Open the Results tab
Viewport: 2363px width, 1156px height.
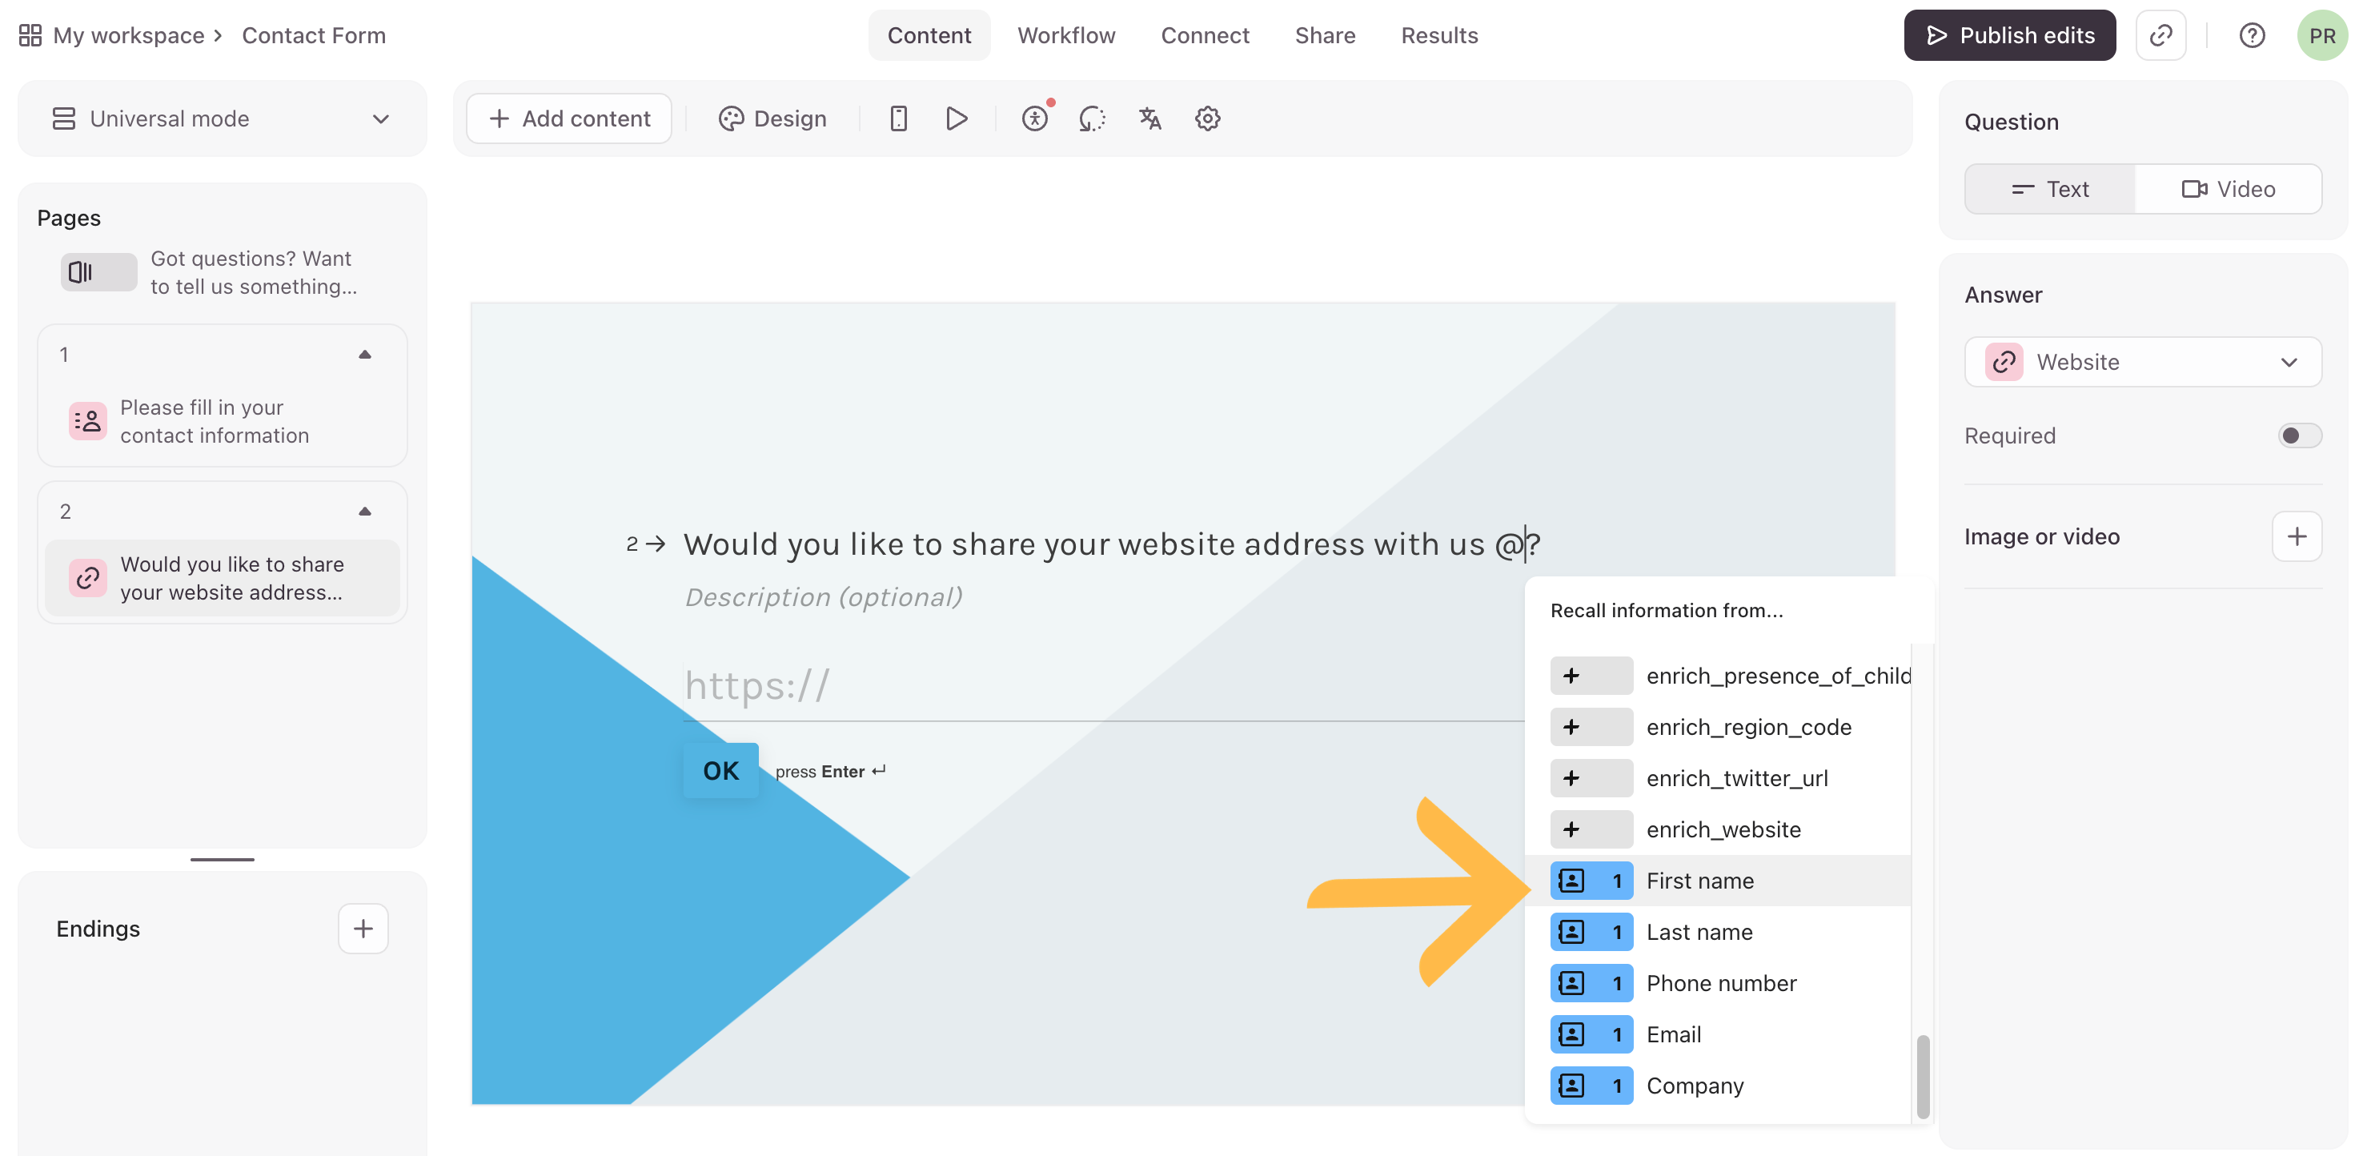pyautogui.click(x=1439, y=36)
